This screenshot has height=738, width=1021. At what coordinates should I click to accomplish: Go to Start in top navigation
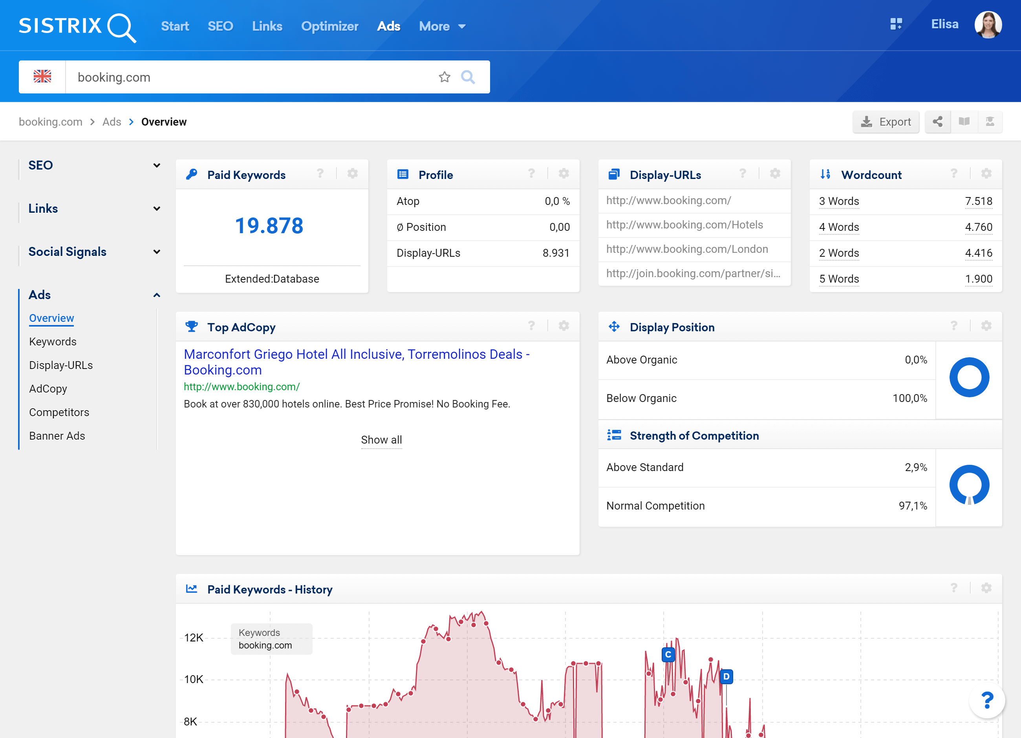click(175, 26)
